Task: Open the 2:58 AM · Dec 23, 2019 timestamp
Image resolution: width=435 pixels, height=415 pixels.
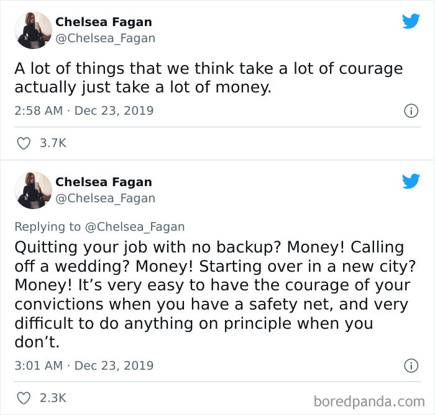Action: point(84,111)
